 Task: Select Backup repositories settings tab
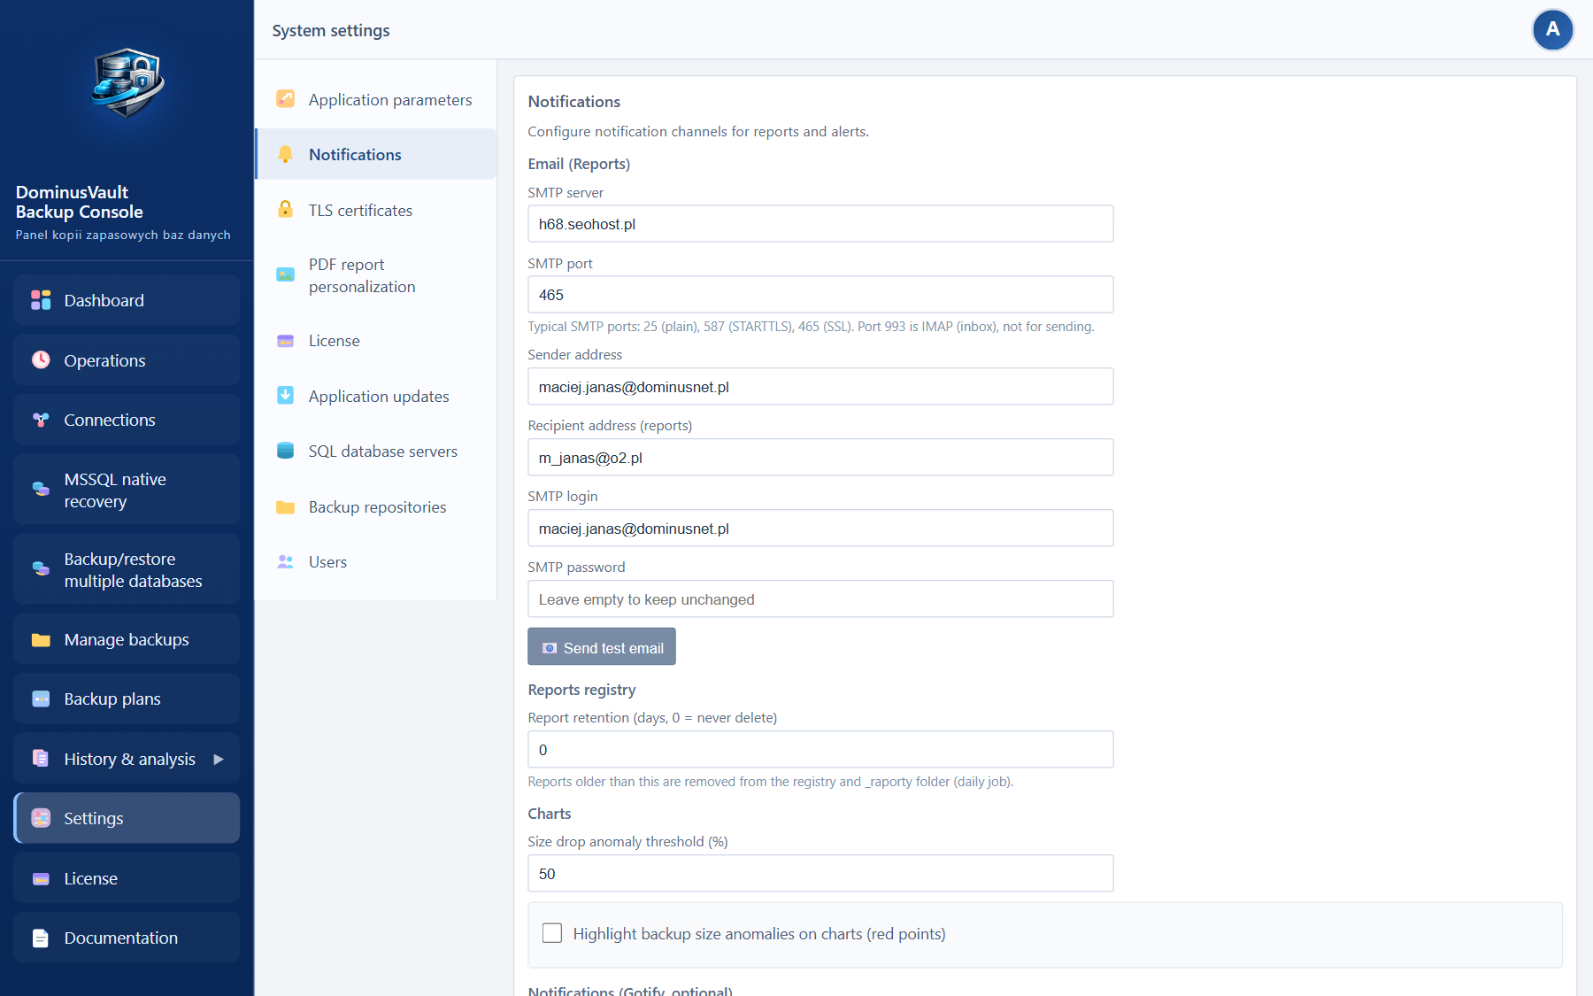[376, 506]
